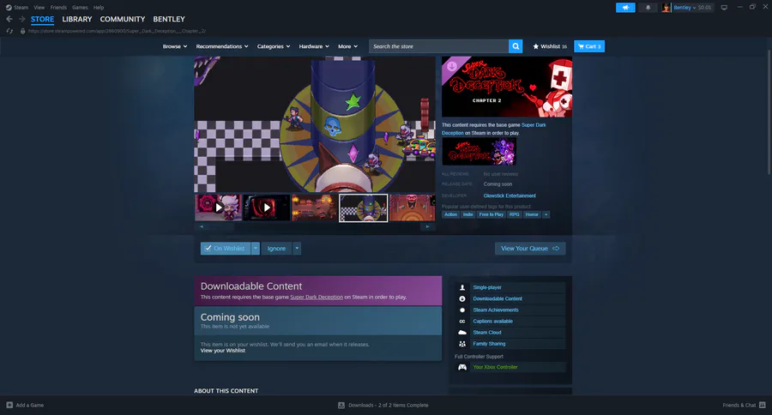The width and height of the screenshot is (772, 415).
Task: Switch to the STORE tab
Action: tap(42, 19)
